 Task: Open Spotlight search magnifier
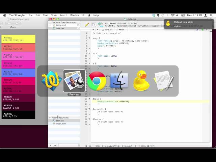[211, 15]
